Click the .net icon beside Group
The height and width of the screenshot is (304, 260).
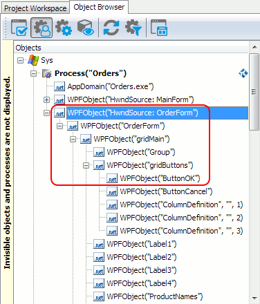point(99,152)
